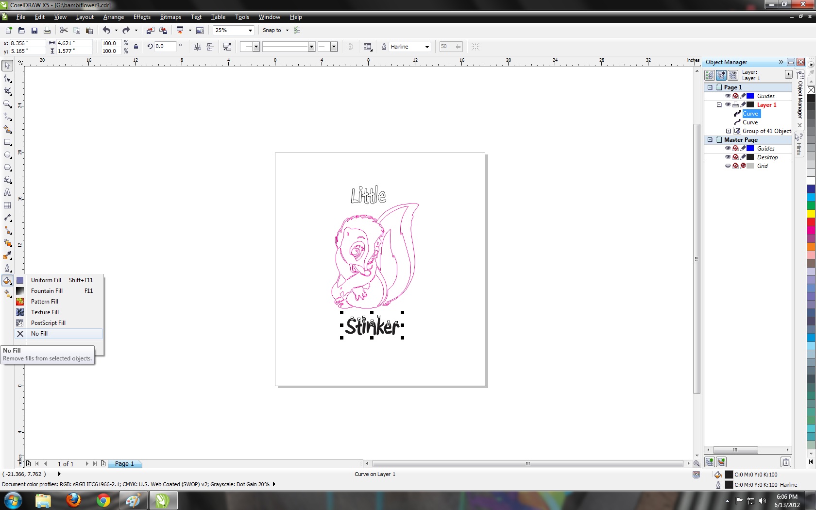Click the Delete trash button in Object Manager
This screenshot has width=816, height=510.
click(x=785, y=462)
